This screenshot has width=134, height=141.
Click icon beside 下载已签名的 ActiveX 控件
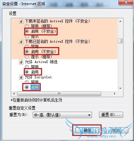21,41
